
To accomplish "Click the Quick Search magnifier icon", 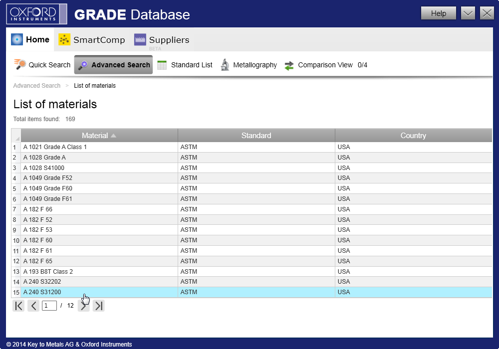I will [20, 64].
